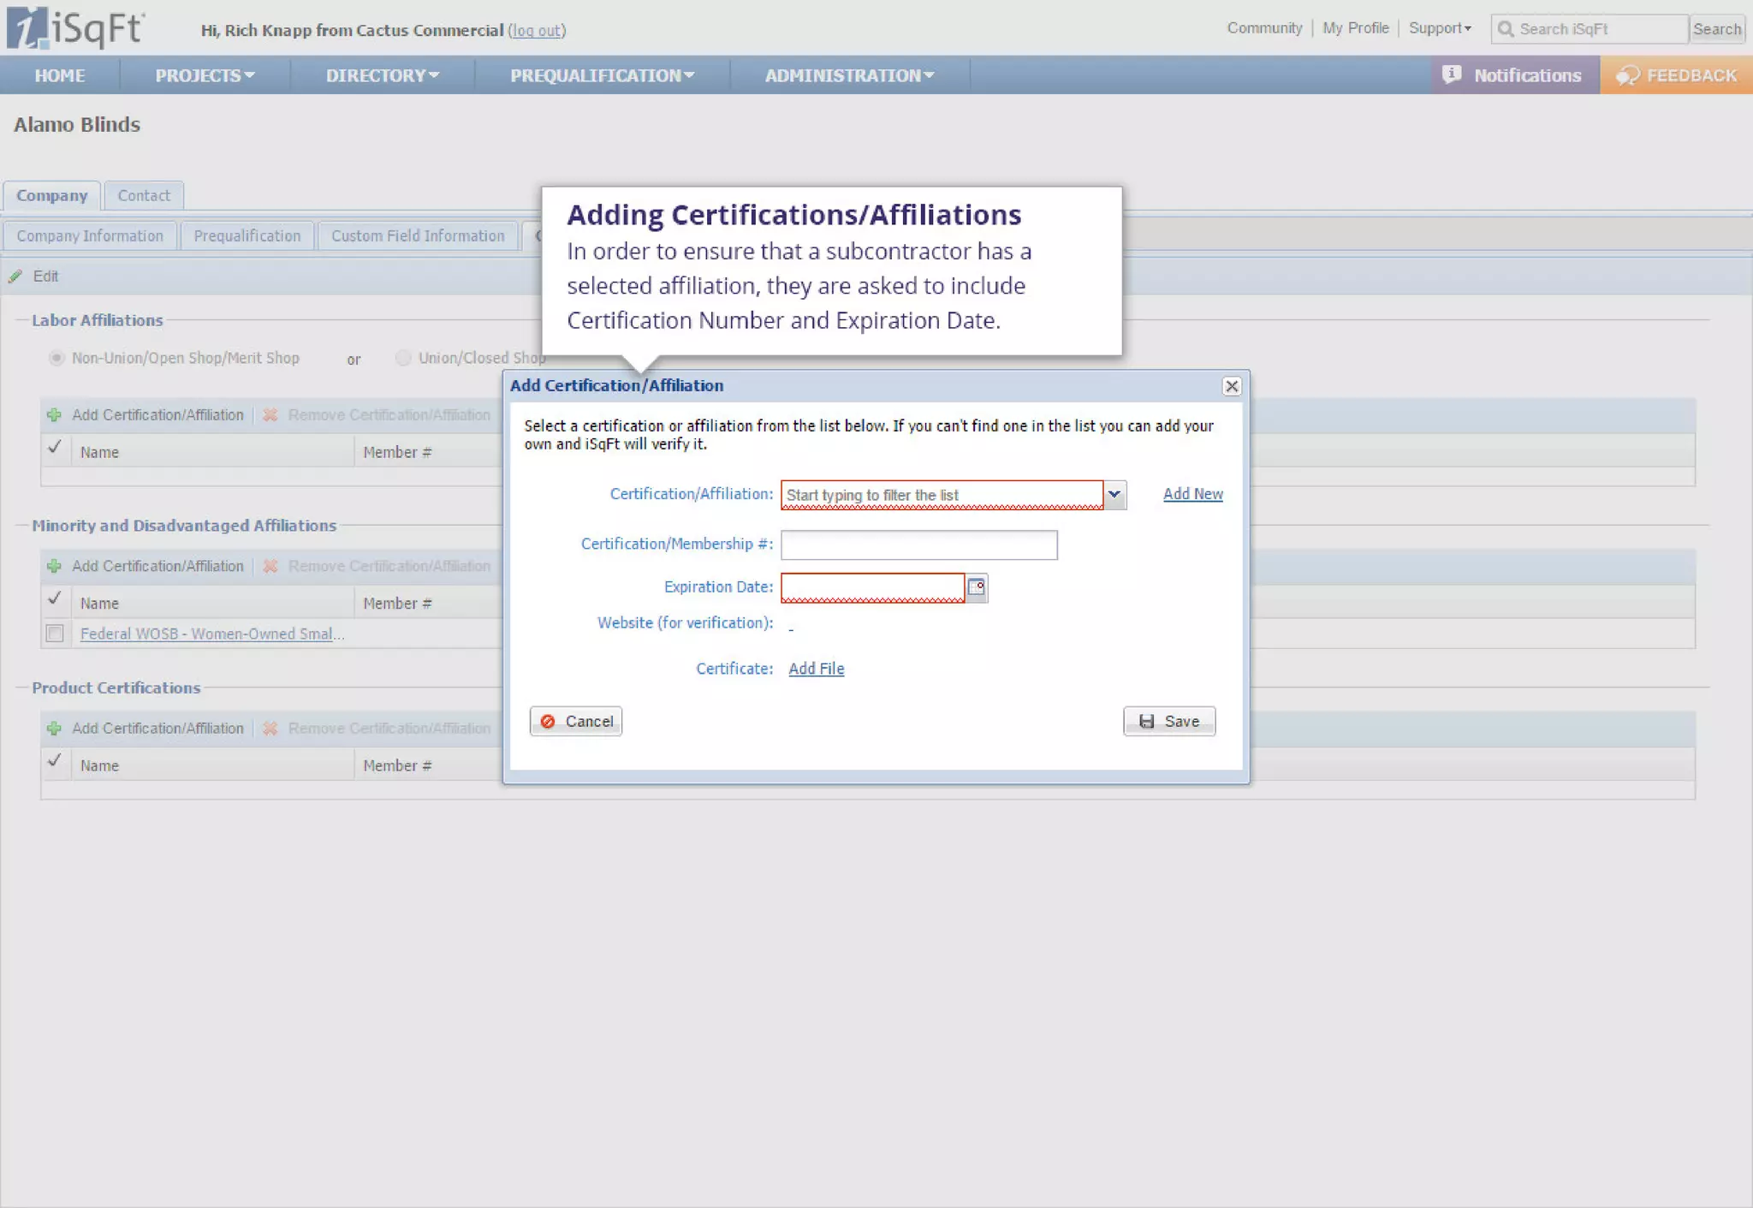
Task: Toggle select-all checkmark in Minority Affiliations table
Action: click(55, 598)
